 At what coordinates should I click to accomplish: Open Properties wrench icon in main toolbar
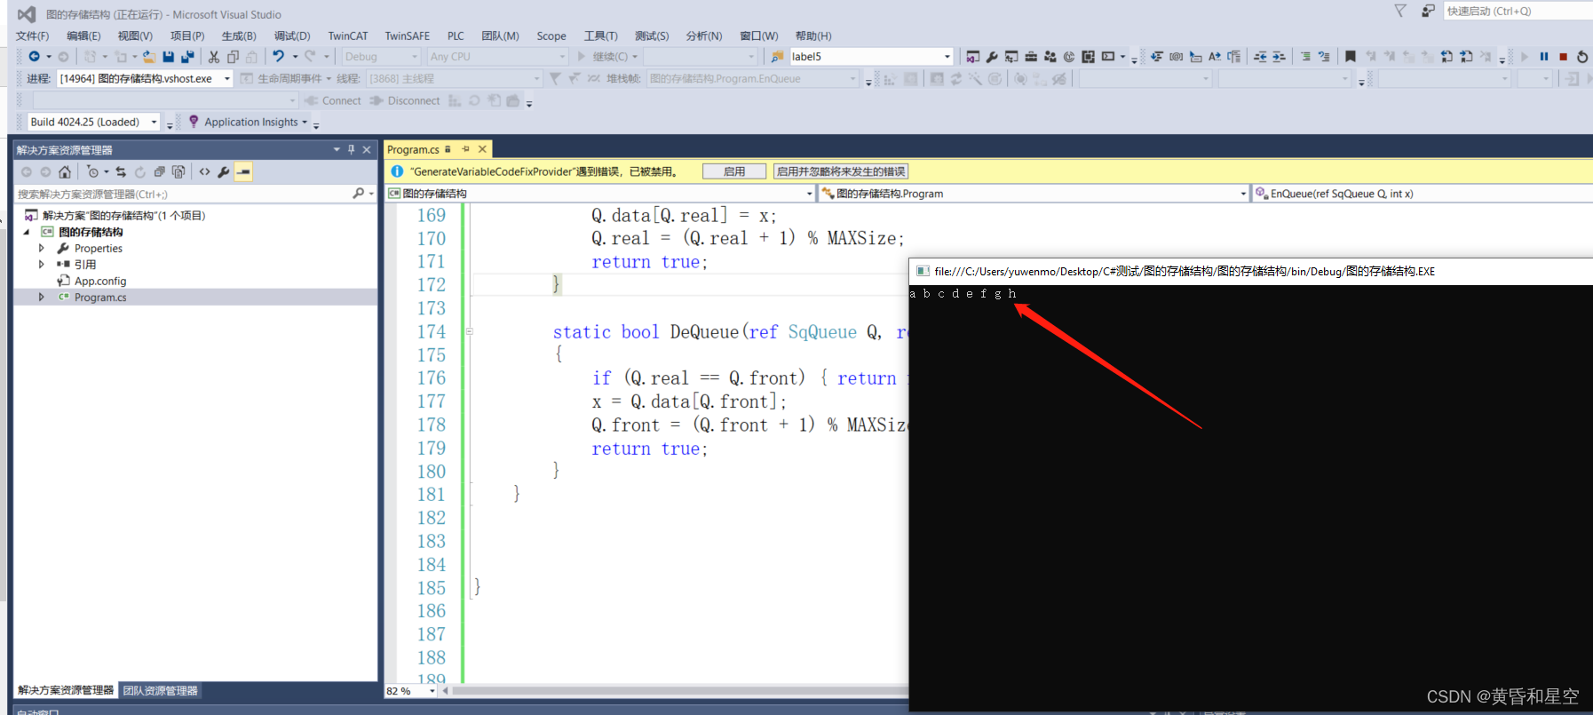[x=992, y=56]
